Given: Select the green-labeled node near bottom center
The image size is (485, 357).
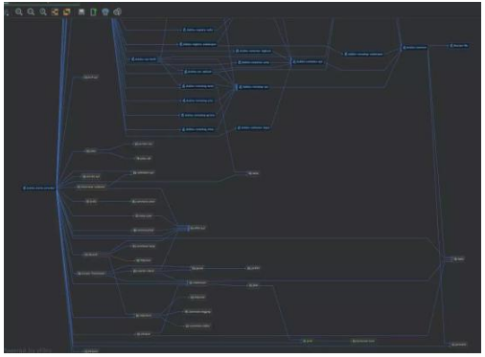Looking at the screenshot, I should [x=308, y=341].
